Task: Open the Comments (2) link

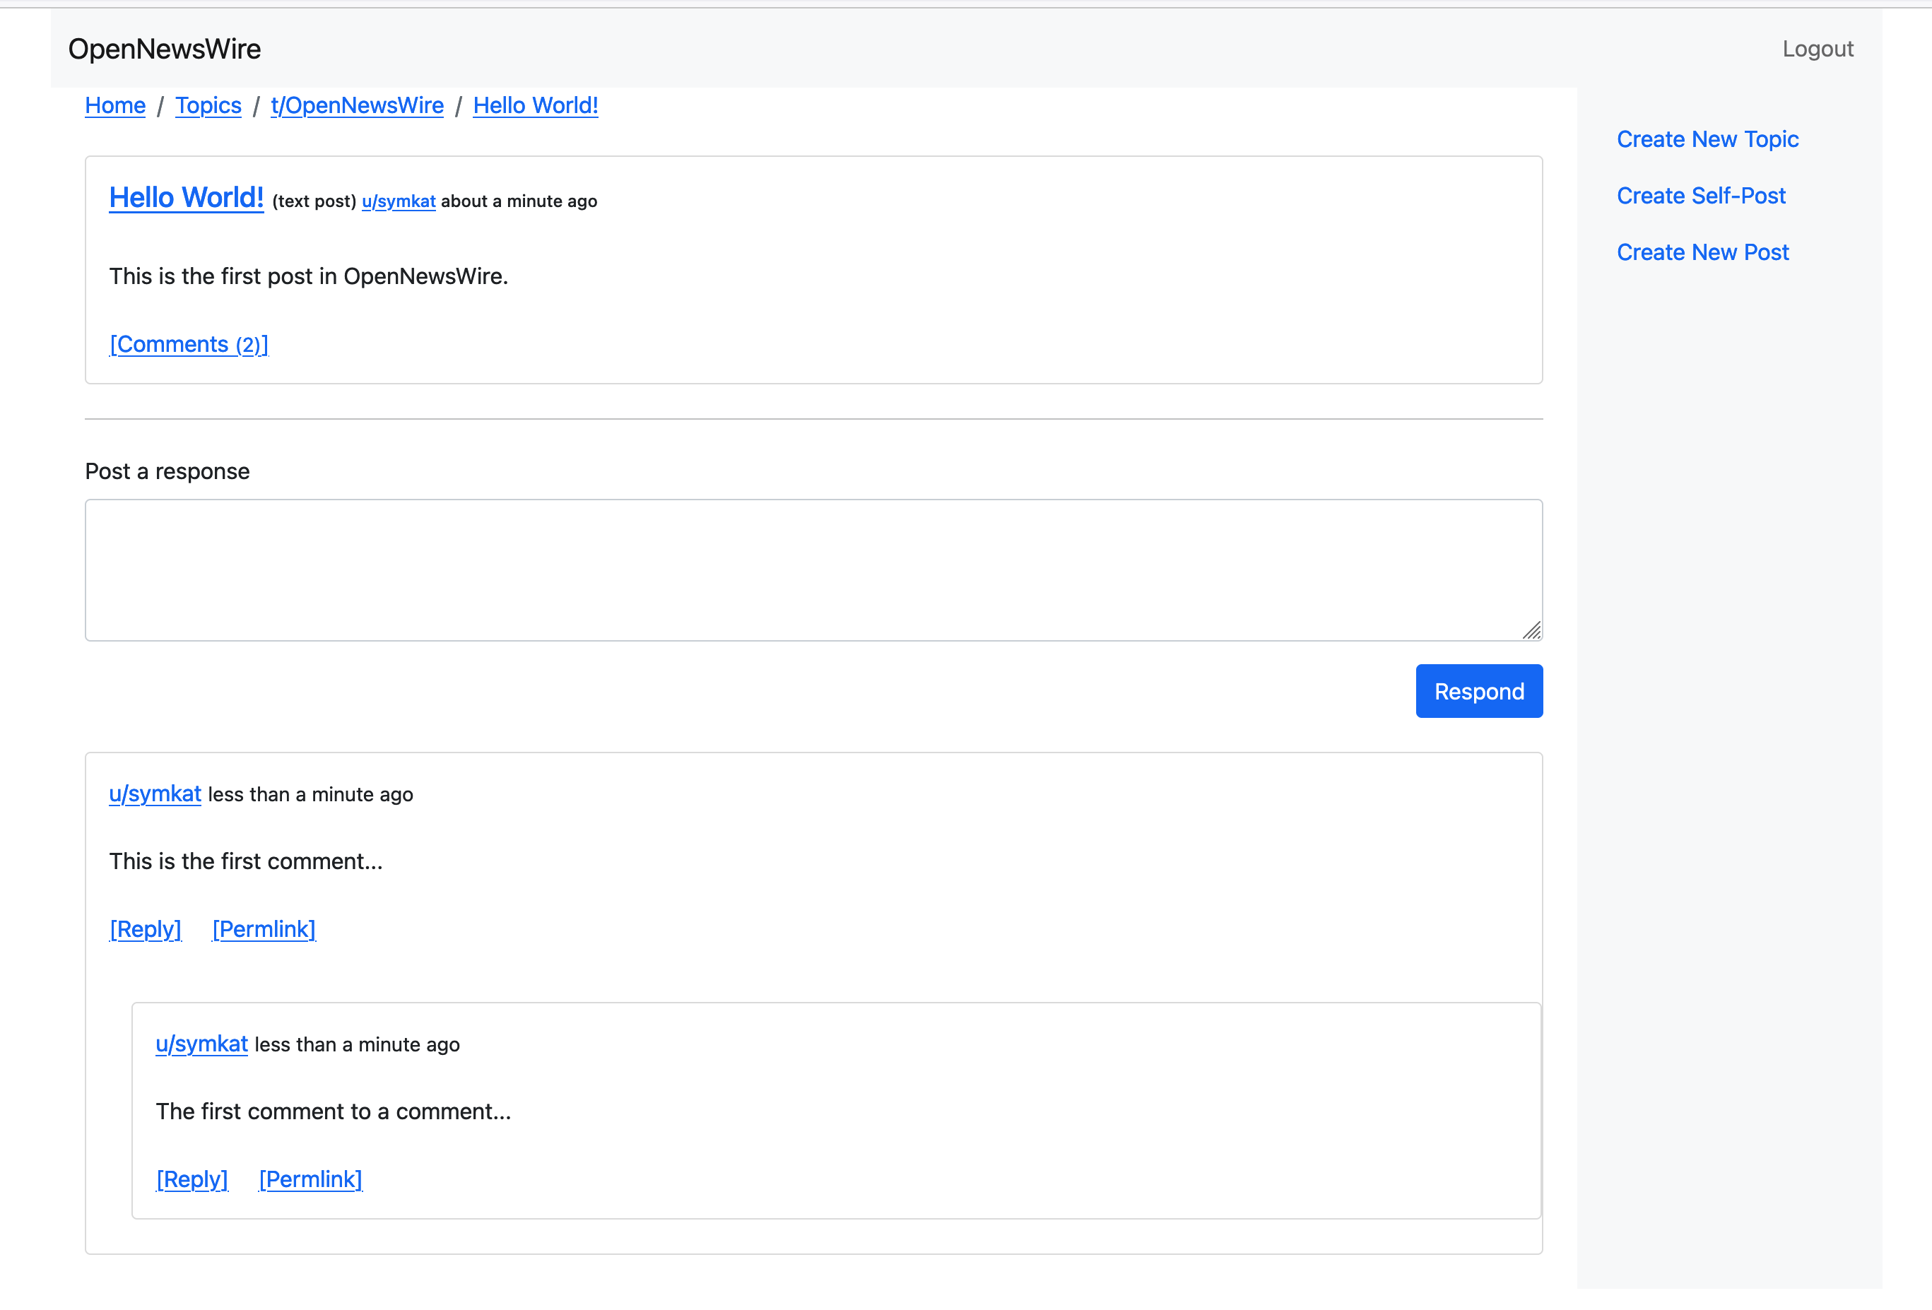Action: [189, 344]
